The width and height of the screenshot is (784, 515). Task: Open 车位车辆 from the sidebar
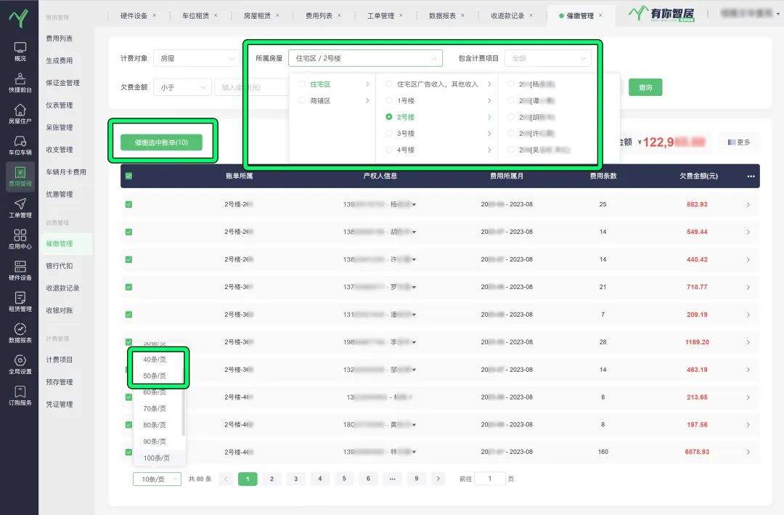(20, 145)
